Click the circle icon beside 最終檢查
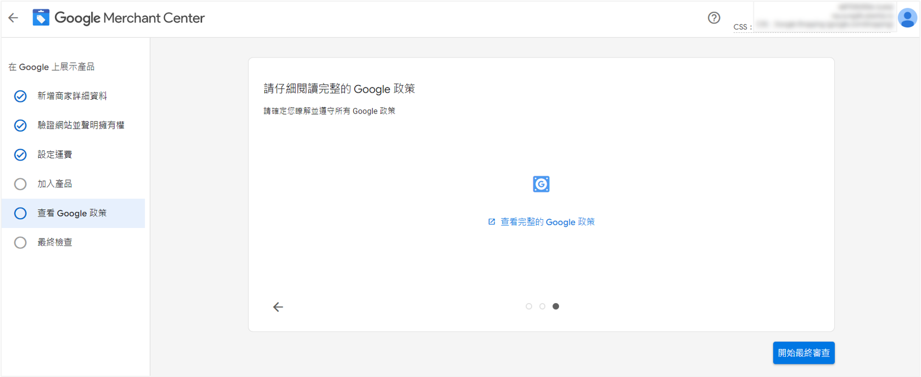 click(x=20, y=242)
